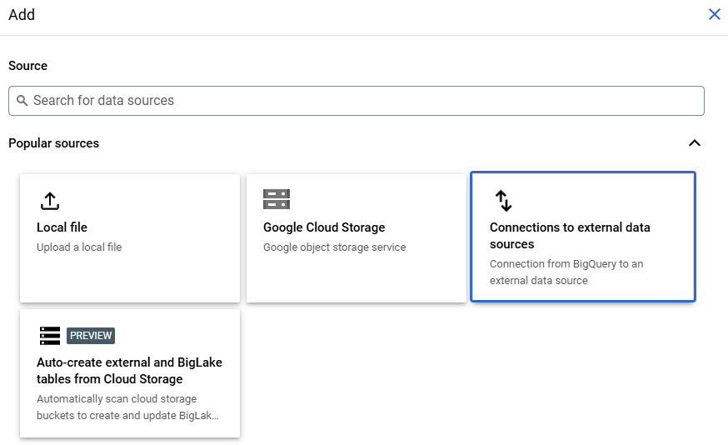The height and width of the screenshot is (445, 728).
Task: Click the Source label above search
Action: (28, 66)
